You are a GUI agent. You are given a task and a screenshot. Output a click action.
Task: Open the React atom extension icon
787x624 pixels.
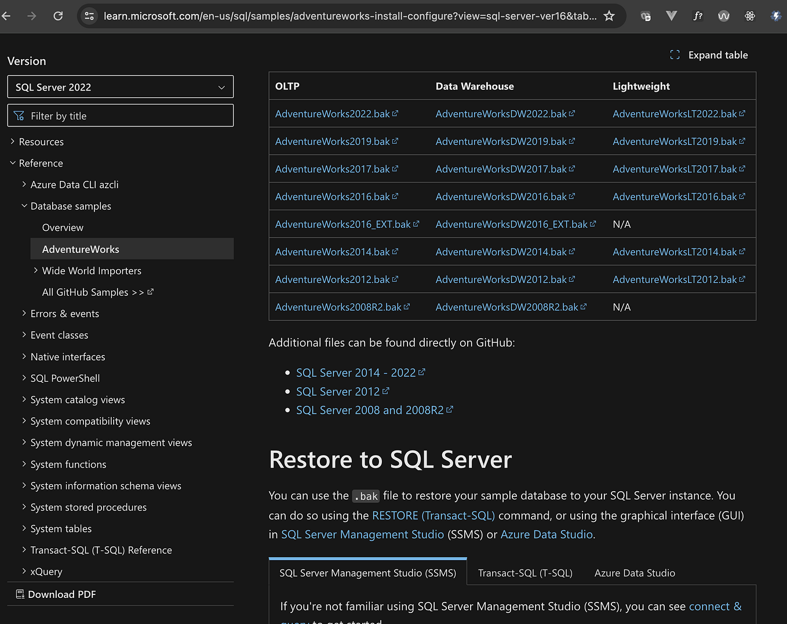coord(750,16)
